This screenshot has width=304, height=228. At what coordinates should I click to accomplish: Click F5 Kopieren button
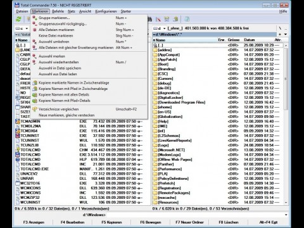pos(111,222)
